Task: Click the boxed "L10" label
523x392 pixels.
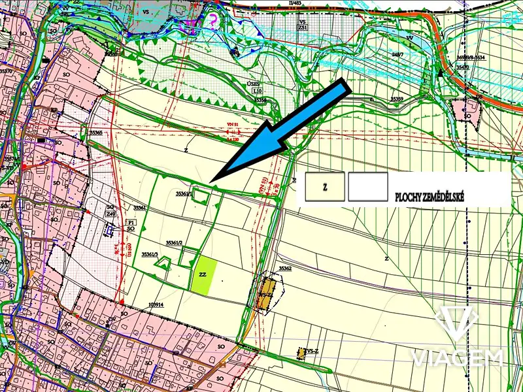Action: pyautogui.click(x=258, y=91)
